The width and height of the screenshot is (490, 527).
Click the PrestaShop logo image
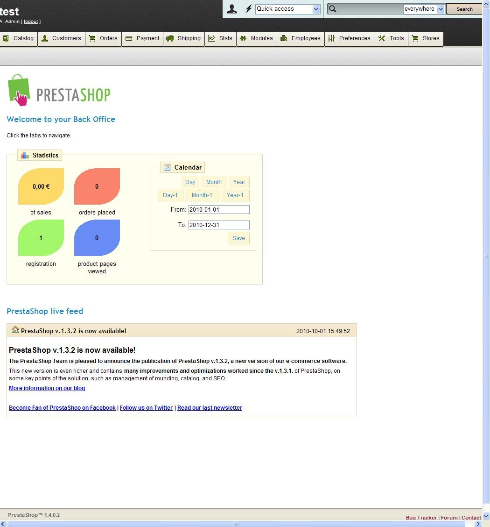(59, 90)
